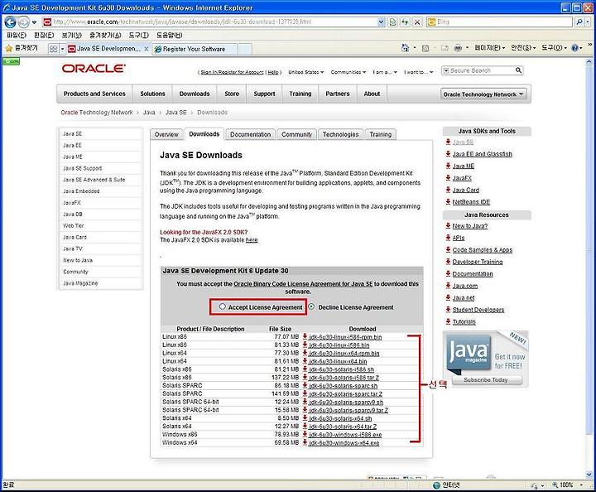
Task: Open the Quick Tabs grid icon
Action: click(53, 49)
